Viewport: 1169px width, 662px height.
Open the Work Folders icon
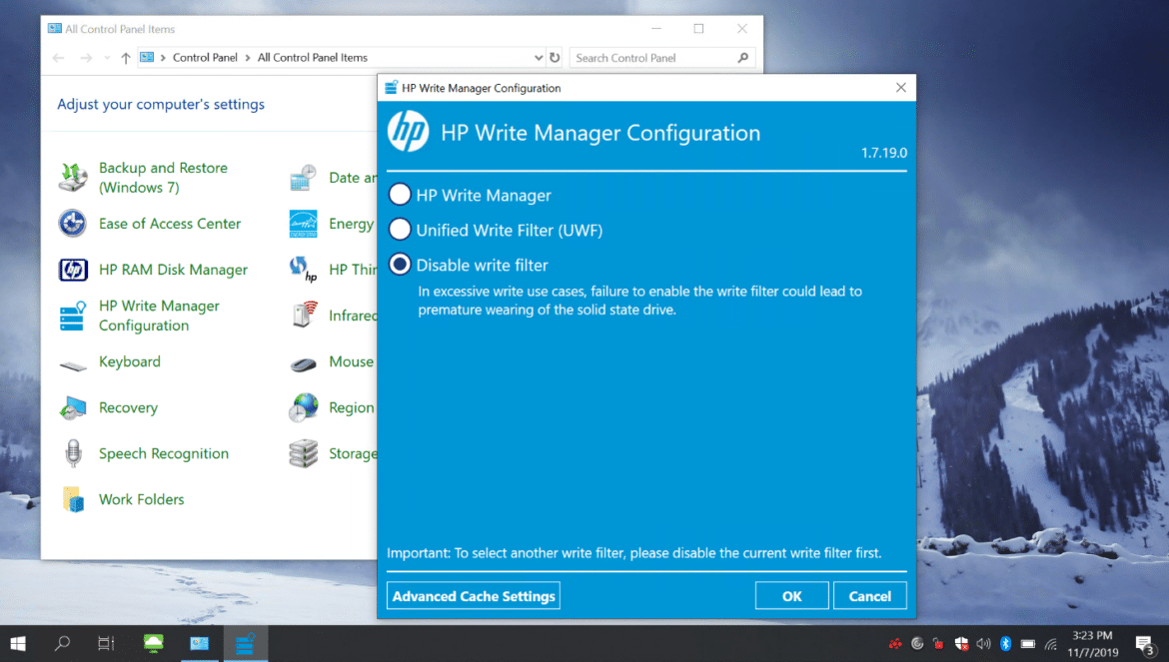(73, 499)
